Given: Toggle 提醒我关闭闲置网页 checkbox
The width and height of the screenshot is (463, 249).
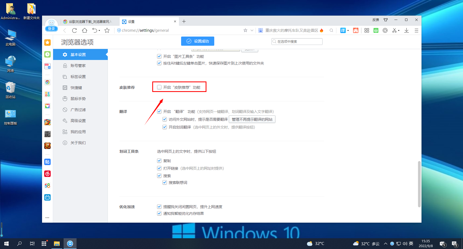Looking at the screenshot, I should [159, 207].
